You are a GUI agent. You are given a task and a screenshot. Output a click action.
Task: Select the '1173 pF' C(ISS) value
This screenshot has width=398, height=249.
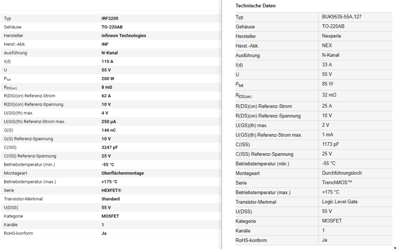331,144
